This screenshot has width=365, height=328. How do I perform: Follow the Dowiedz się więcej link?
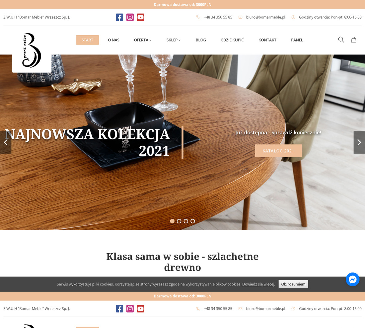(x=258, y=284)
